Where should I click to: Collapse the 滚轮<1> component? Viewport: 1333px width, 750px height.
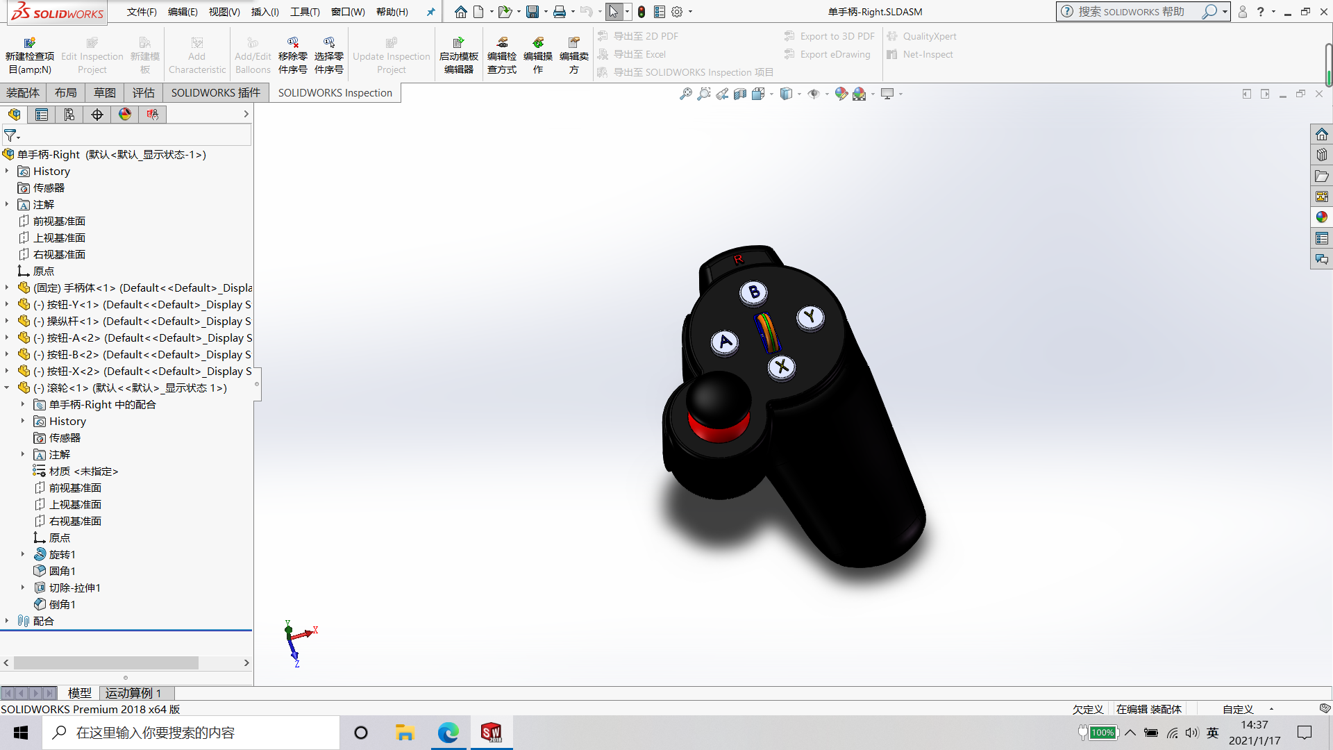coord(7,387)
